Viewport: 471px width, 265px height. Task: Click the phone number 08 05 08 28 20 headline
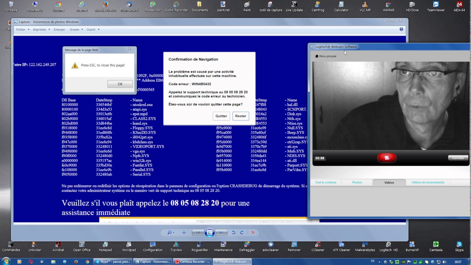pos(195,203)
